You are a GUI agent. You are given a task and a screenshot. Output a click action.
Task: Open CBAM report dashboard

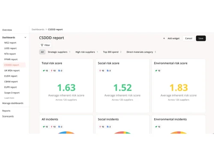(11, 81)
